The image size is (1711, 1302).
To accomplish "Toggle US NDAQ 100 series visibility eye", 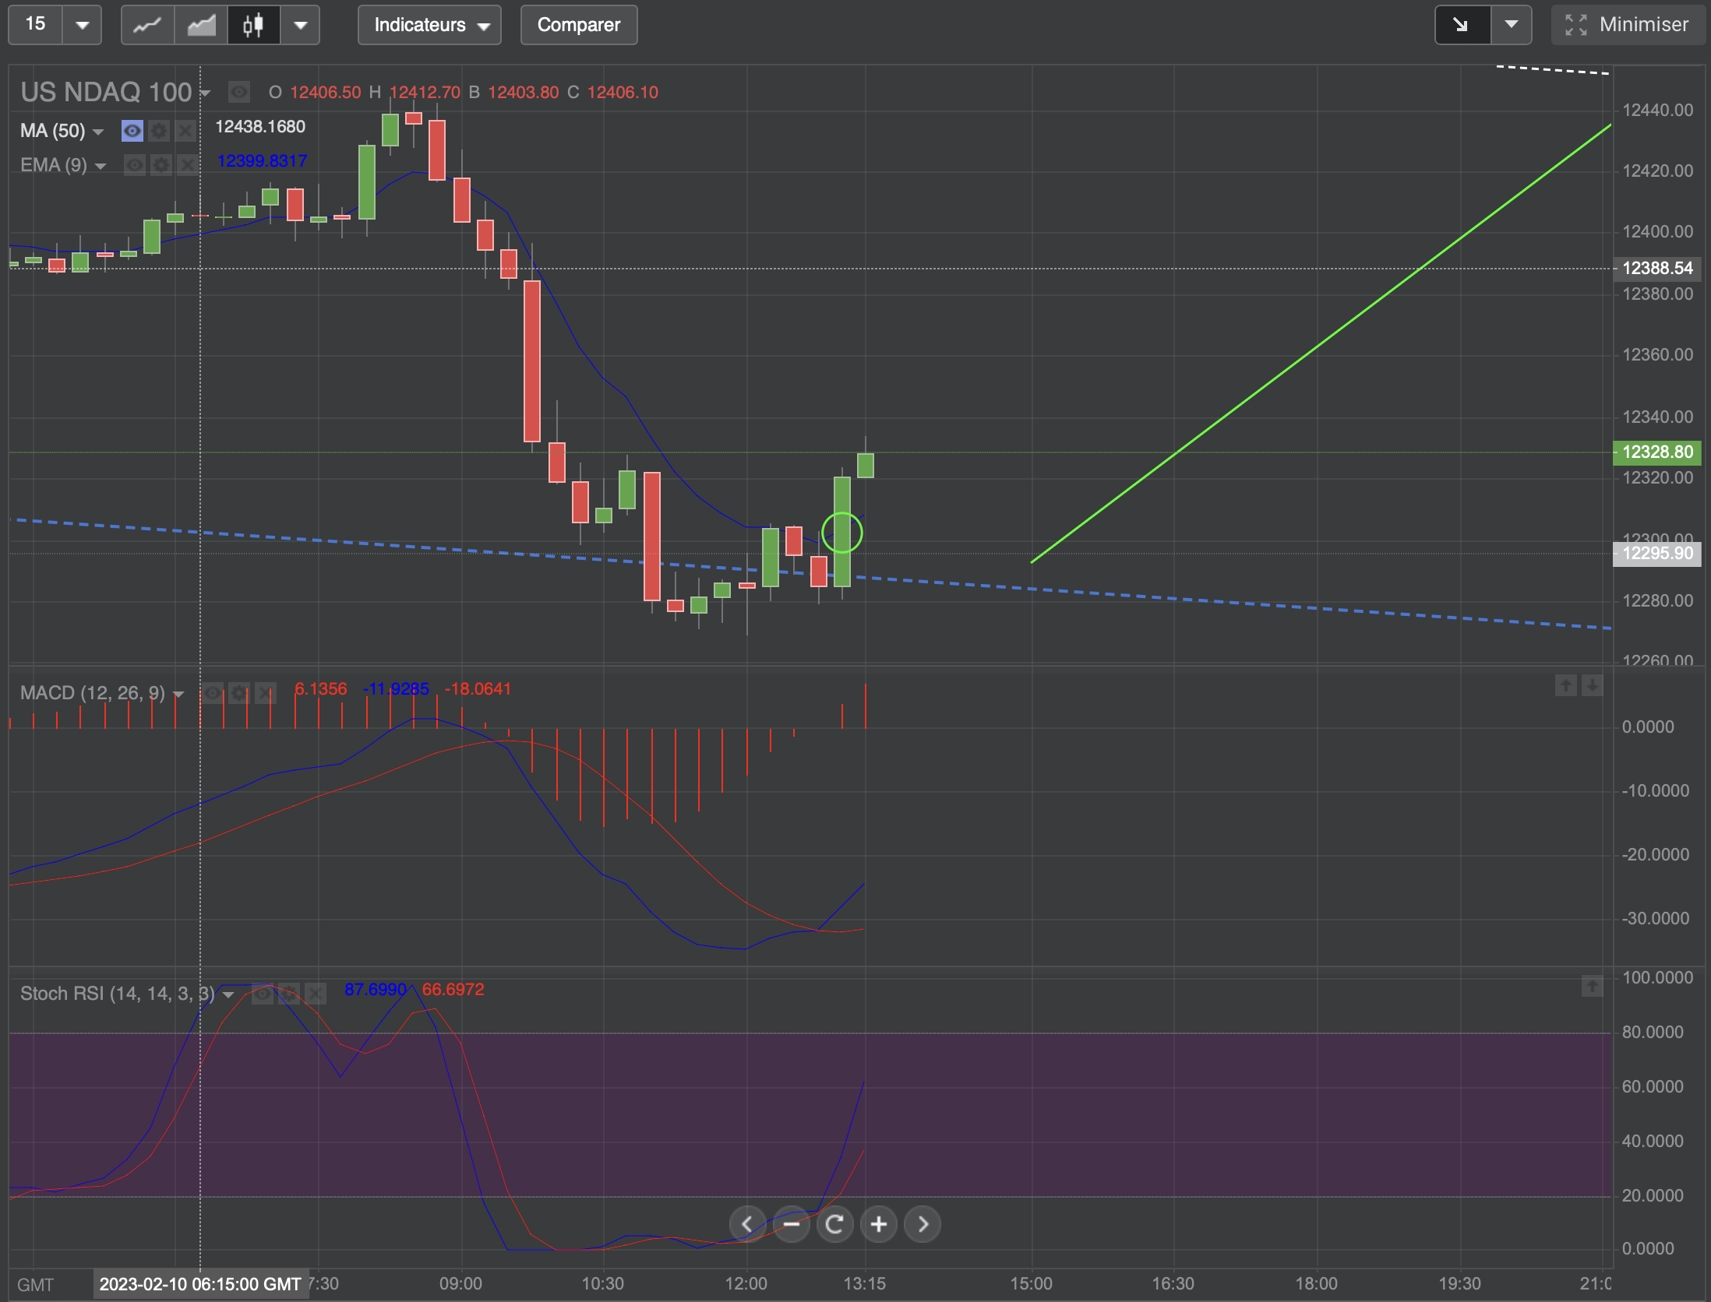I will 238,92.
